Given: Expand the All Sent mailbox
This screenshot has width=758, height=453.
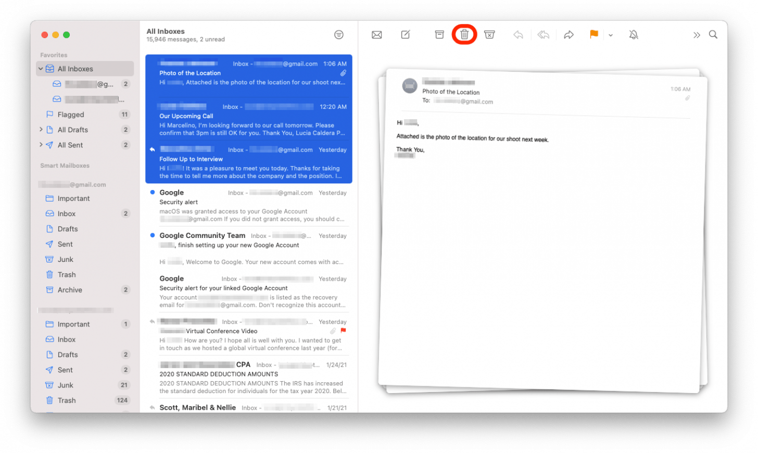Looking at the screenshot, I should click(x=41, y=145).
